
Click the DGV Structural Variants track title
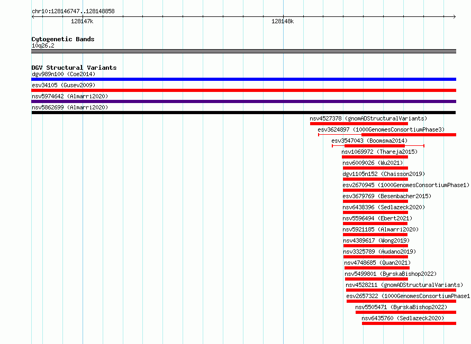pyautogui.click(x=74, y=68)
